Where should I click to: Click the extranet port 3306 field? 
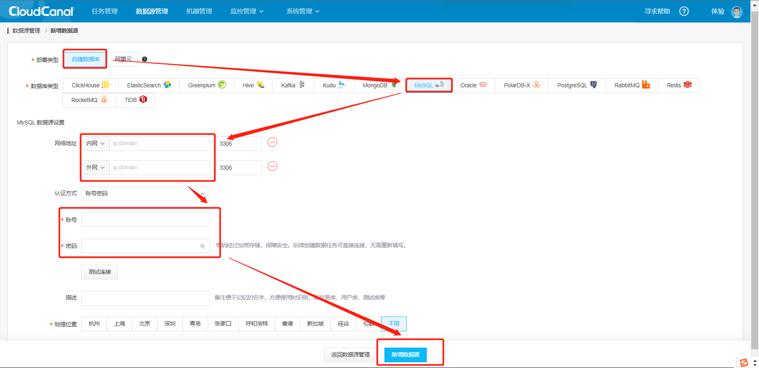pos(239,168)
